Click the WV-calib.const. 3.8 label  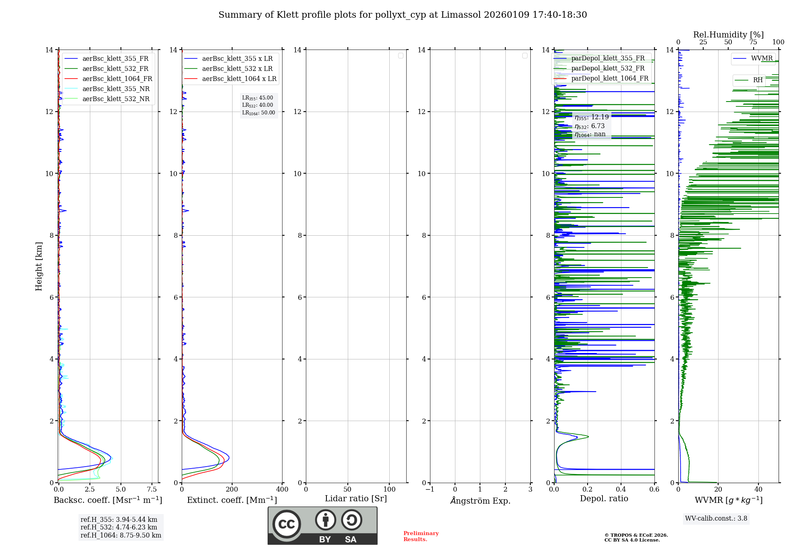click(716, 519)
